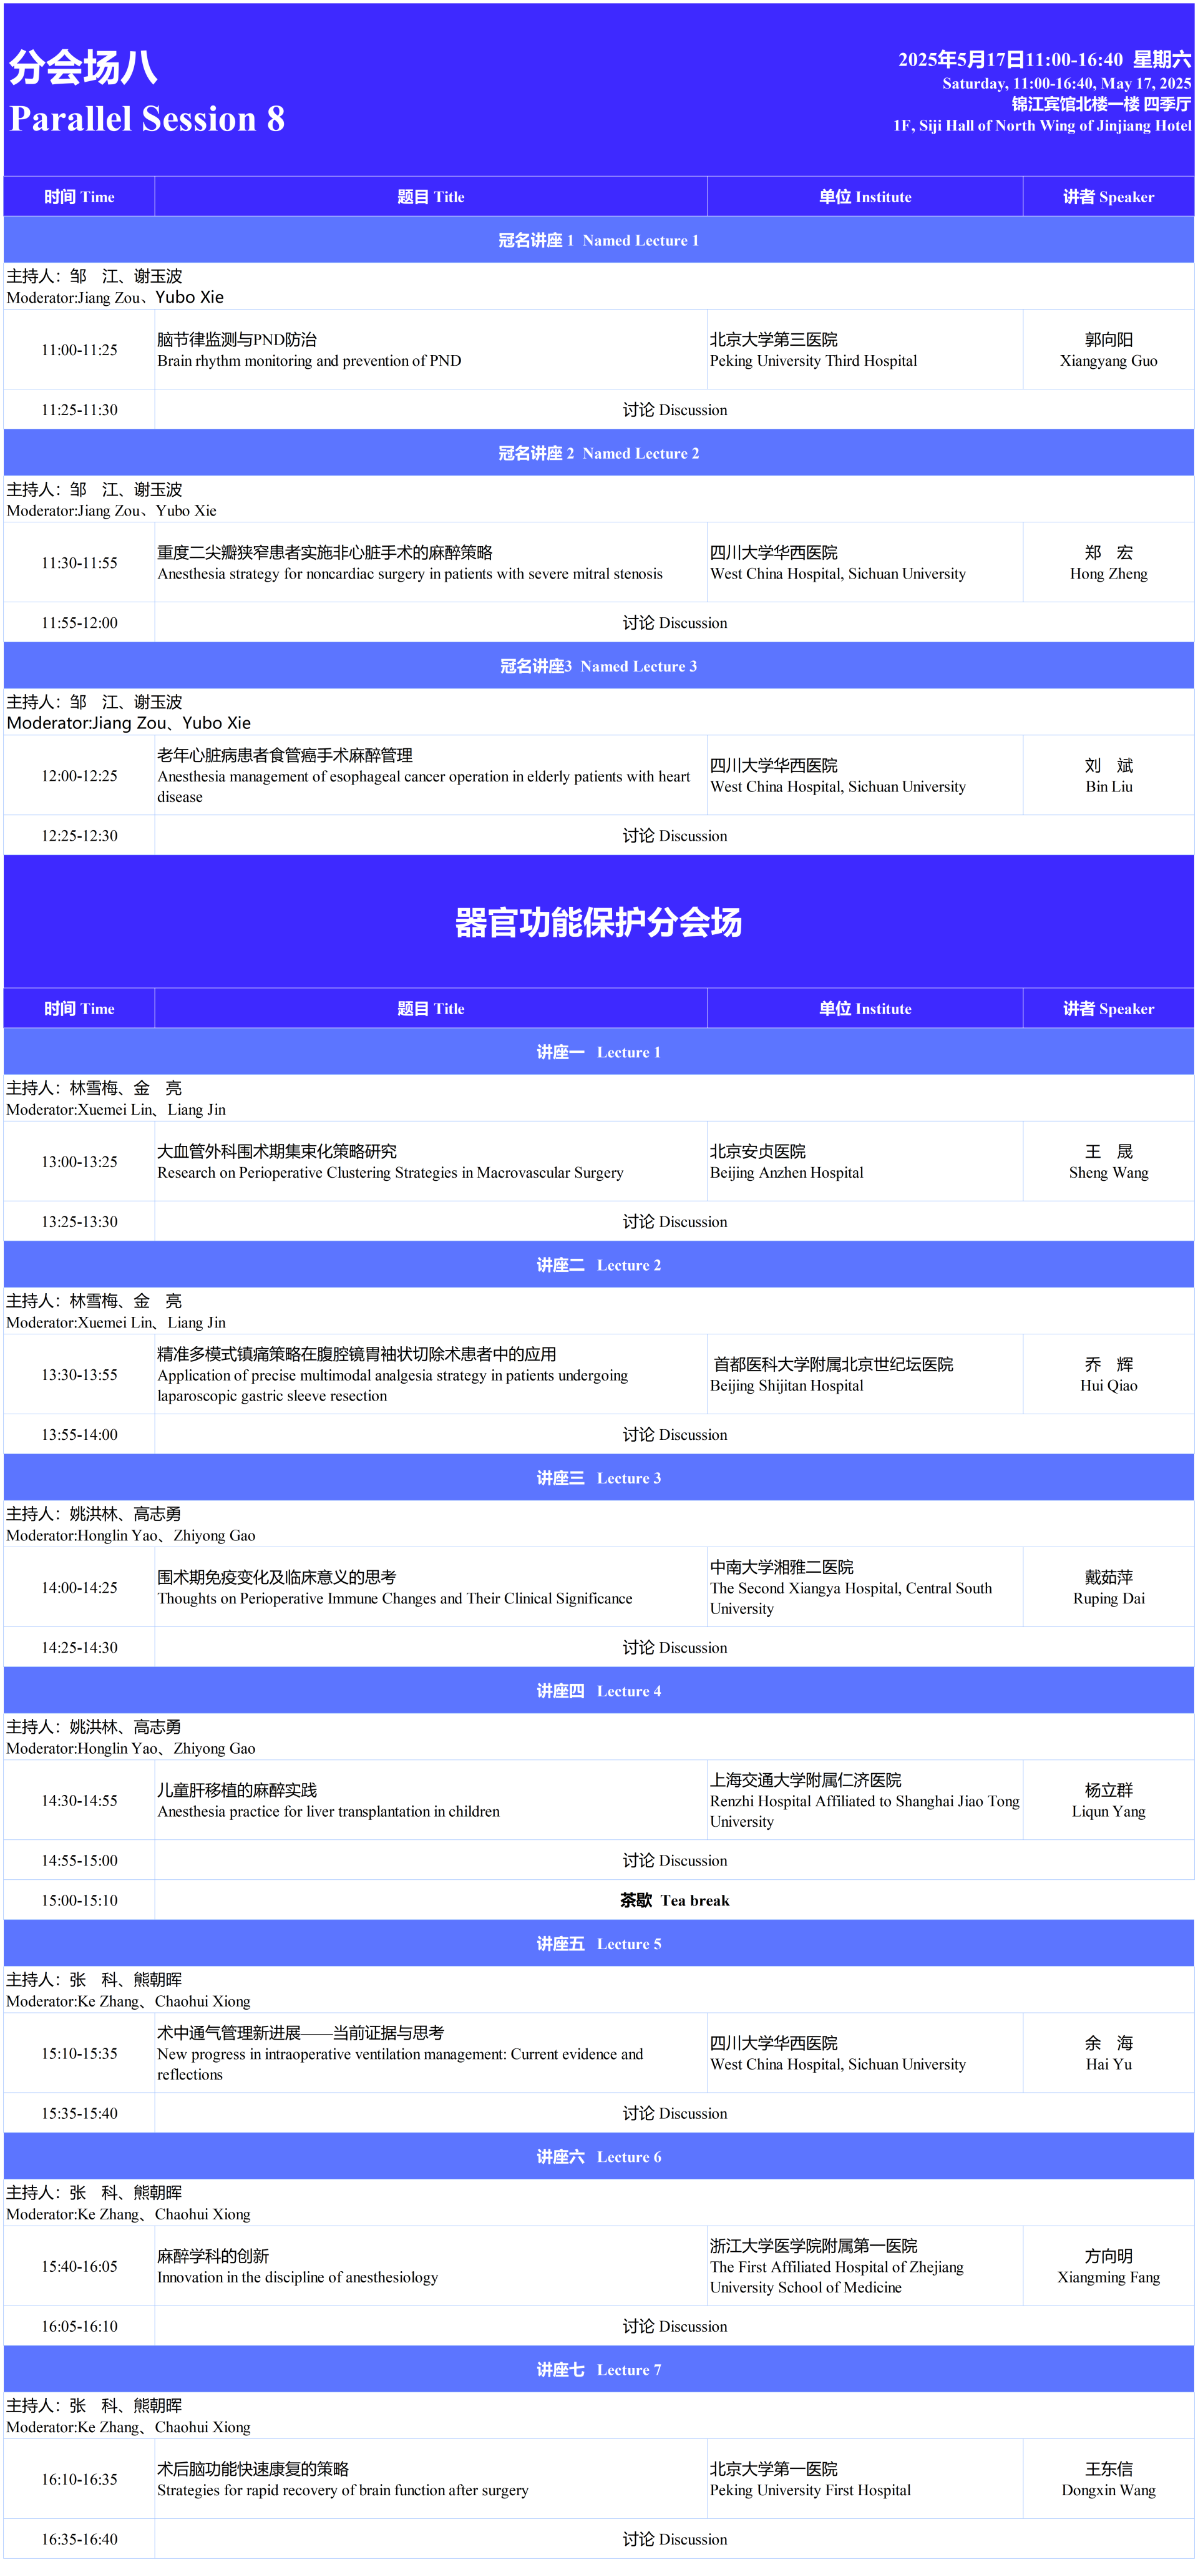Click the 'Lecture 1' section header

[x=598, y=1051]
